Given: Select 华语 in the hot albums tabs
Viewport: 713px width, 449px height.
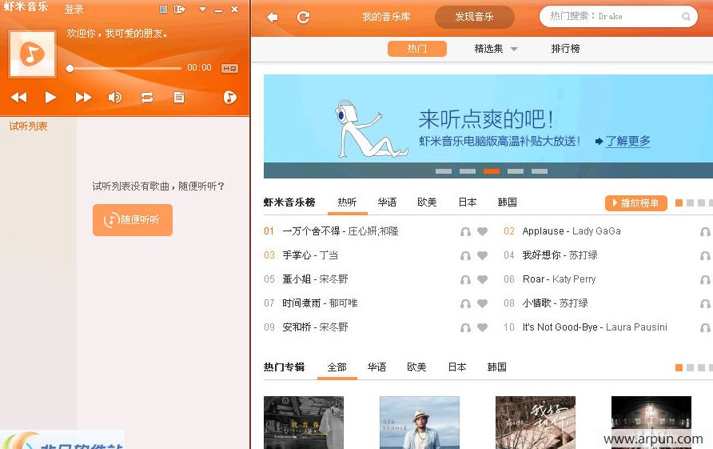Looking at the screenshot, I should (x=377, y=367).
